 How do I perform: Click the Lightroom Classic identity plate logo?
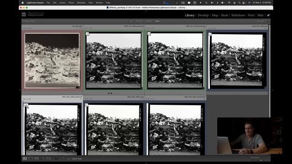tap(24, 14)
